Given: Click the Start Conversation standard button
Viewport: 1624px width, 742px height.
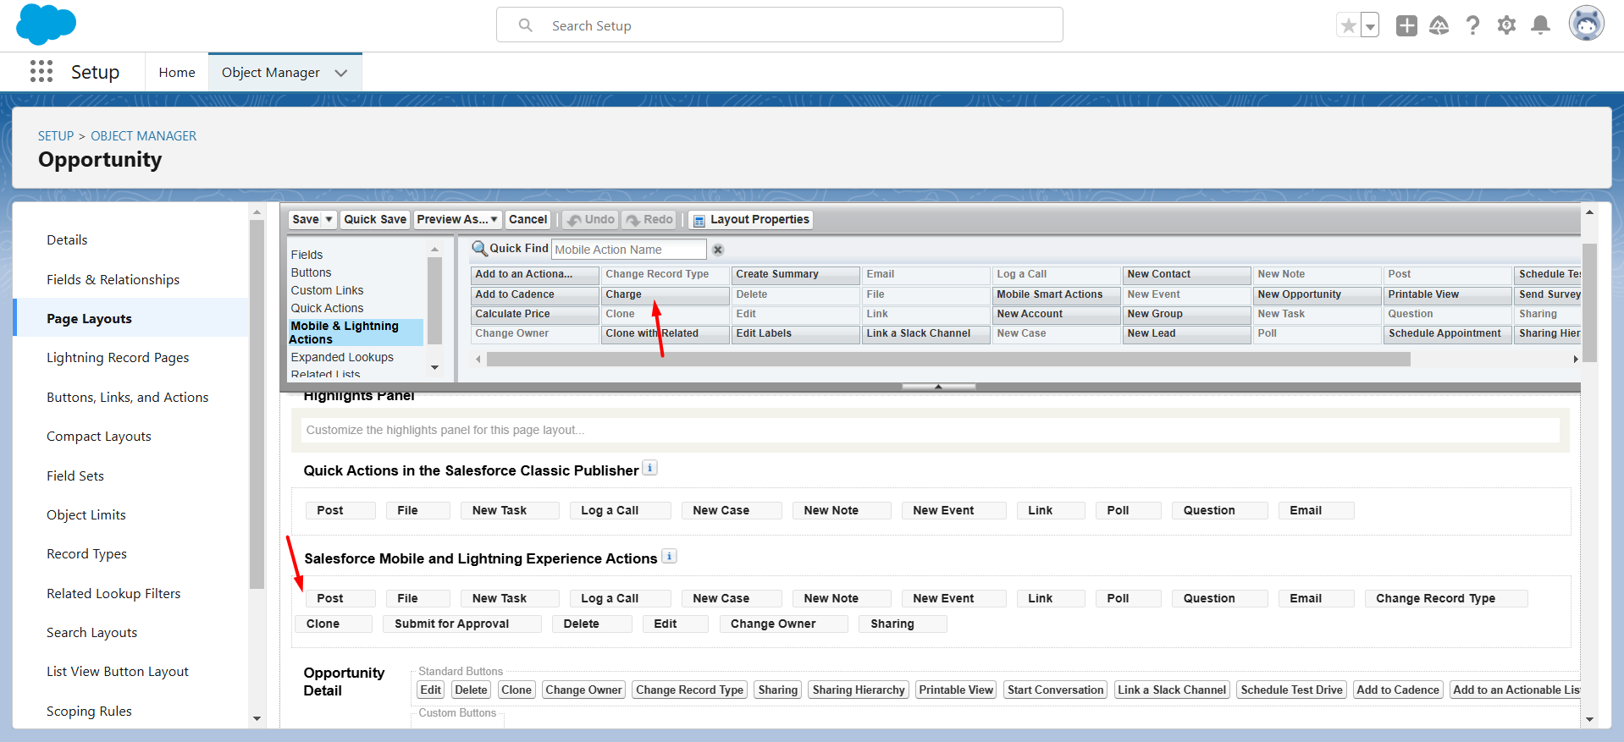Looking at the screenshot, I should tap(1055, 690).
